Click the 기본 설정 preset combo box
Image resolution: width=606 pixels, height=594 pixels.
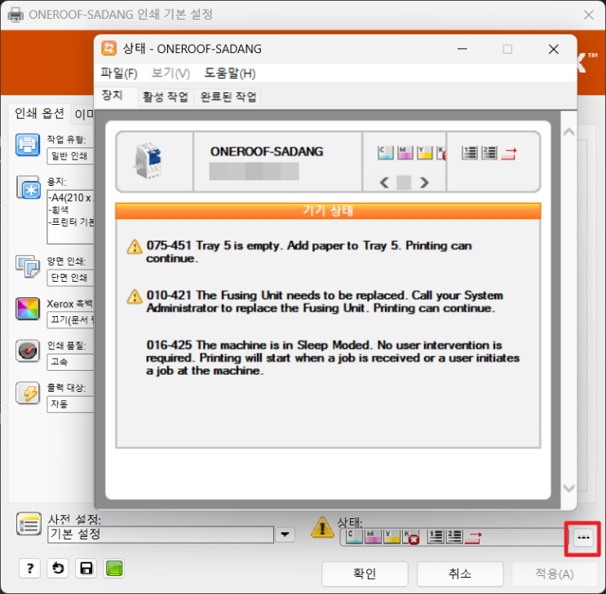point(161,535)
